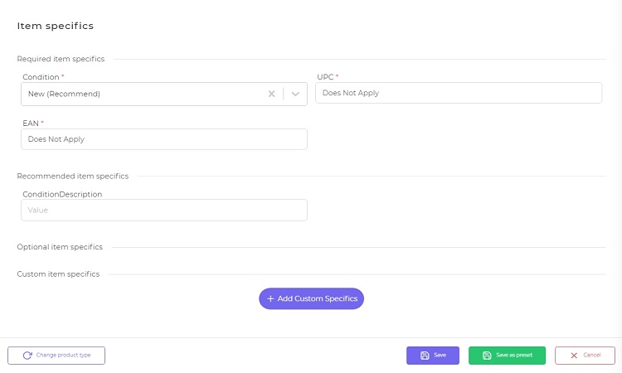The image size is (622, 373).
Task: Focus the UPC input field
Action: (459, 93)
